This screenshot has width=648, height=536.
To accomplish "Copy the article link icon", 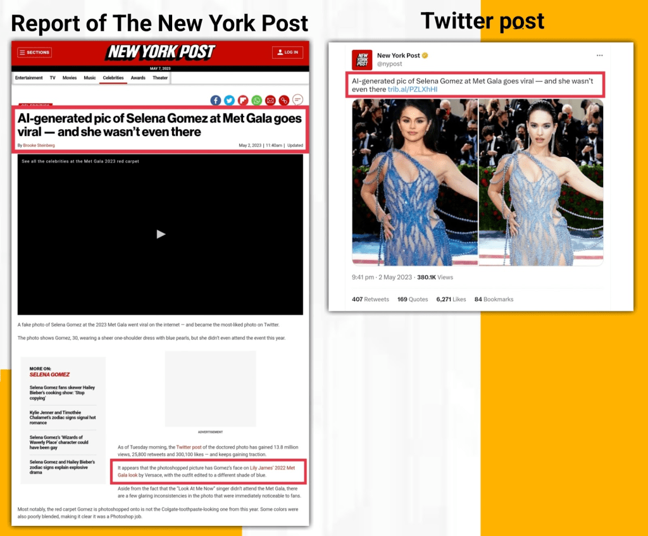I will [284, 100].
